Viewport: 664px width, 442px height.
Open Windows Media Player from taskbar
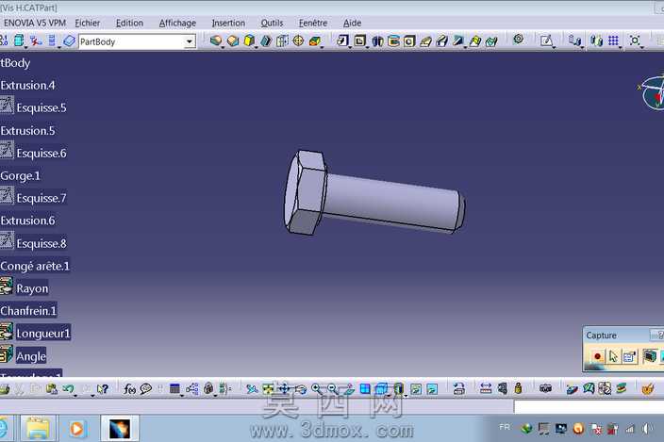coord(77,429)
